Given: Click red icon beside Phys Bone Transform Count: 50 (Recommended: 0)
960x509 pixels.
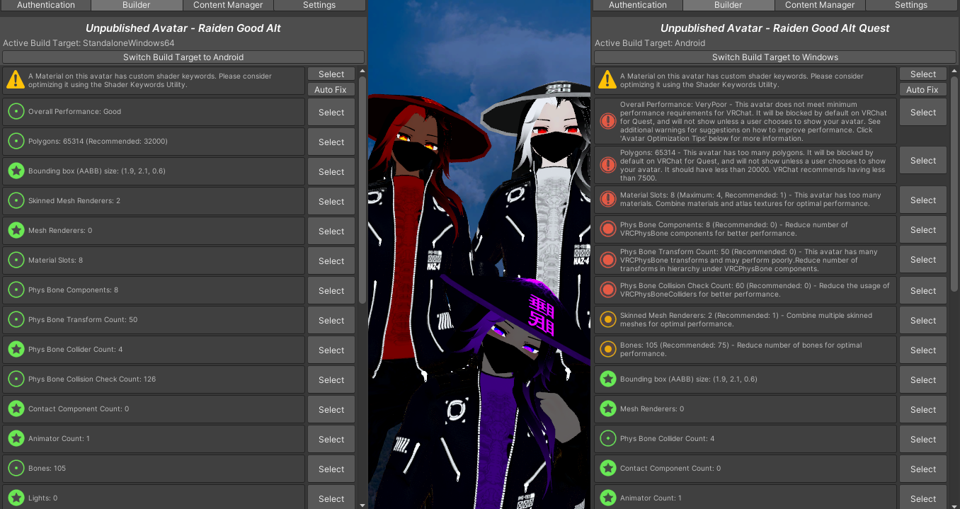Looking at the screenshot, I should pyautogui.click(x=607, y=260).
